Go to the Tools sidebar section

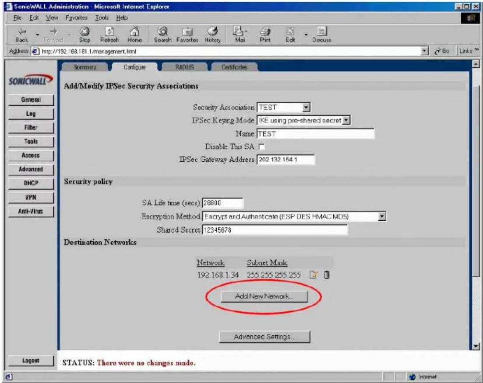[31, 142]
